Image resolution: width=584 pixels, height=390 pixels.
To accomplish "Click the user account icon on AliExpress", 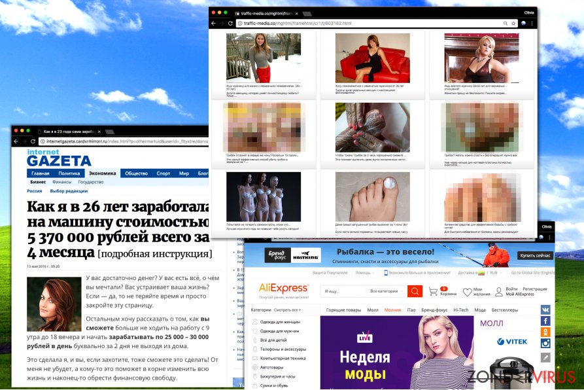I will [x=499, y=292].
